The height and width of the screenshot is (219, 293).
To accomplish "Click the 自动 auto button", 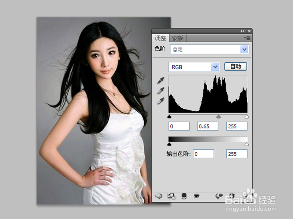I will [x=235, y=66].
